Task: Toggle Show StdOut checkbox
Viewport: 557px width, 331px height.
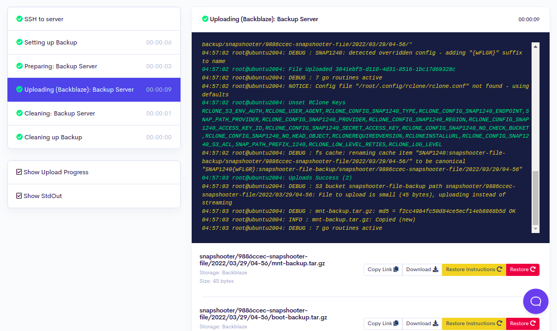Action: [x=19, y=196]
